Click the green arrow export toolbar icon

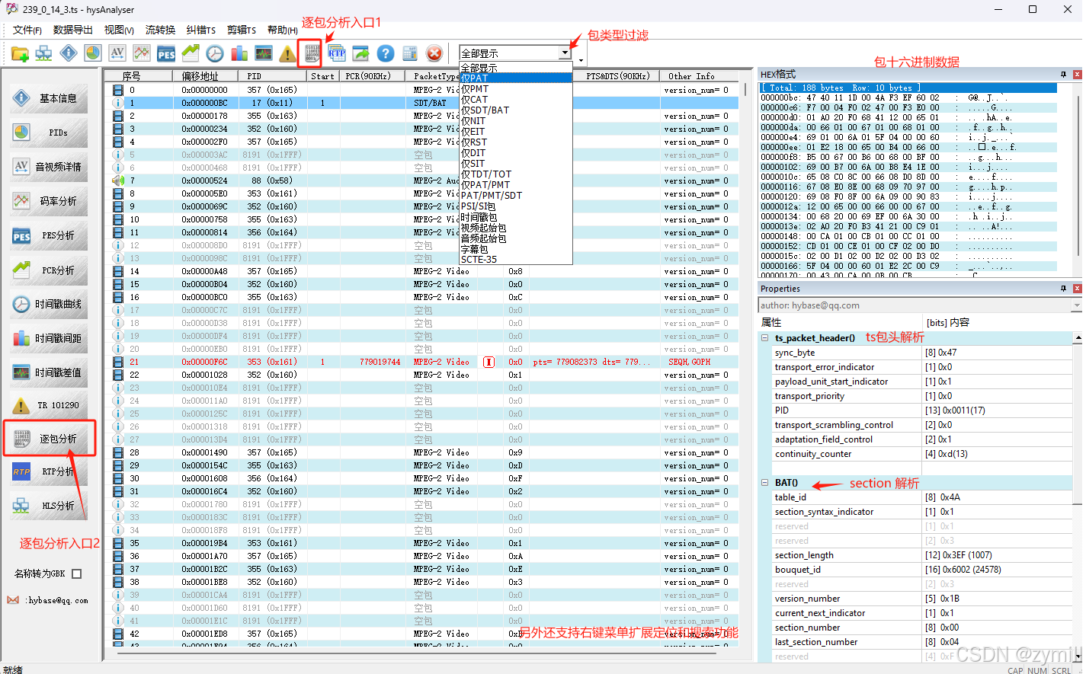coord(361,53)
